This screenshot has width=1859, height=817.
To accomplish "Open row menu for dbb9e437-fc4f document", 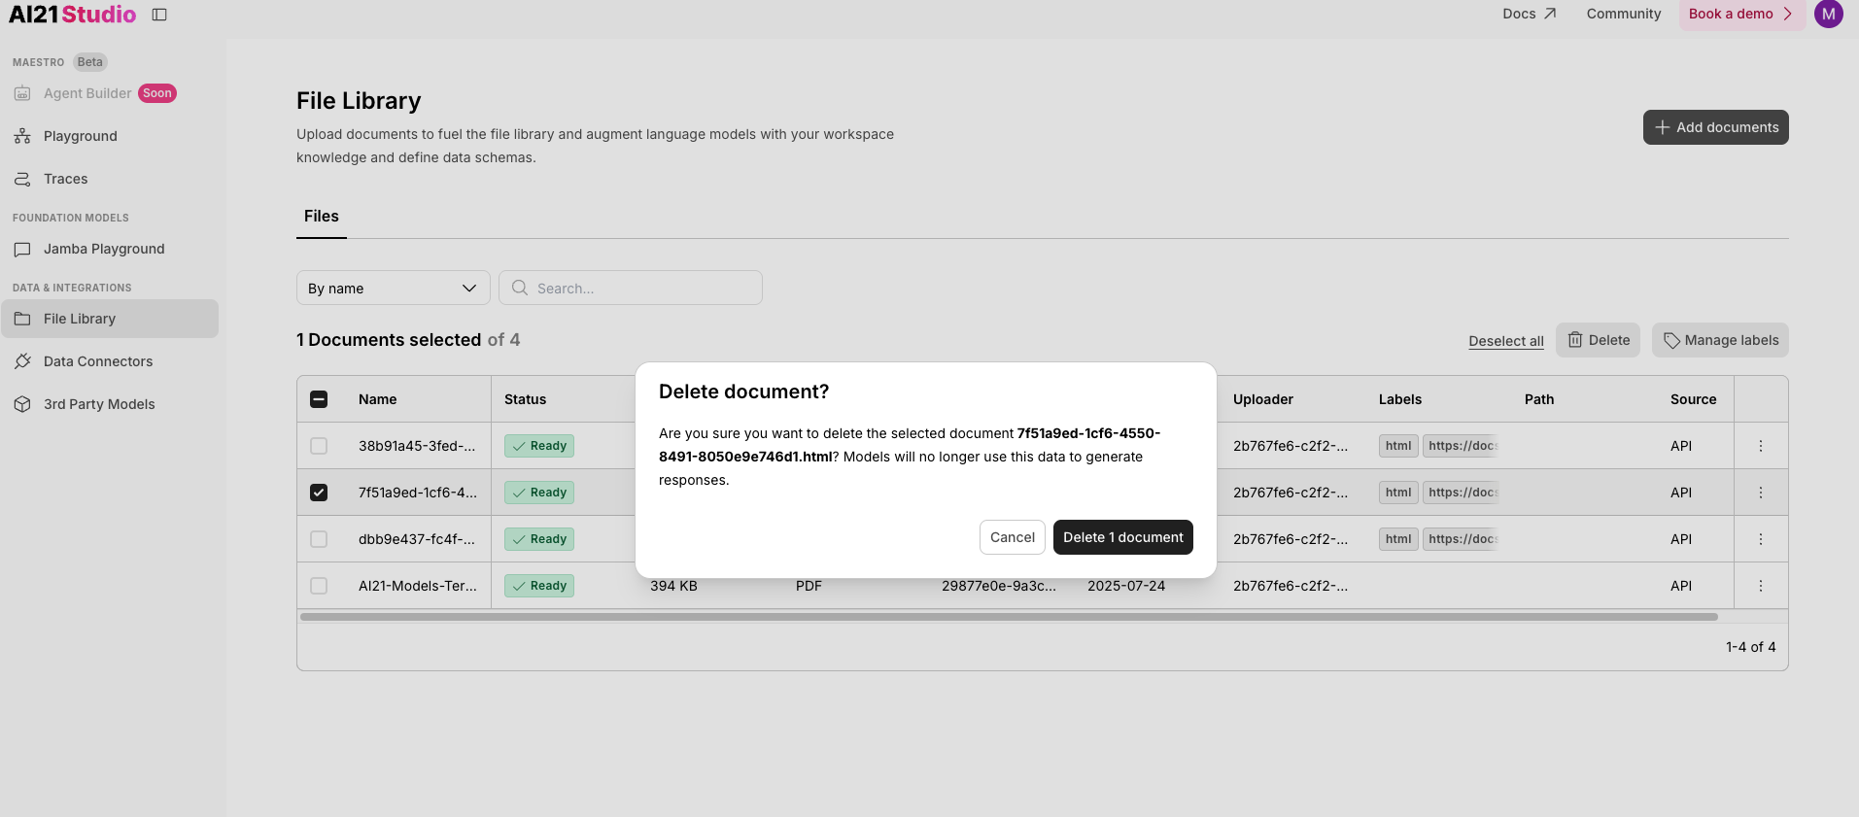I will (1760, 539).
